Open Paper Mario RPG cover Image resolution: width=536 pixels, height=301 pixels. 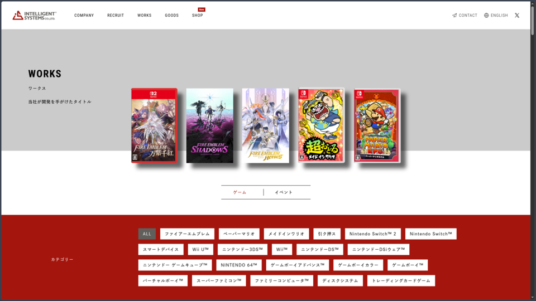point(377,125)
